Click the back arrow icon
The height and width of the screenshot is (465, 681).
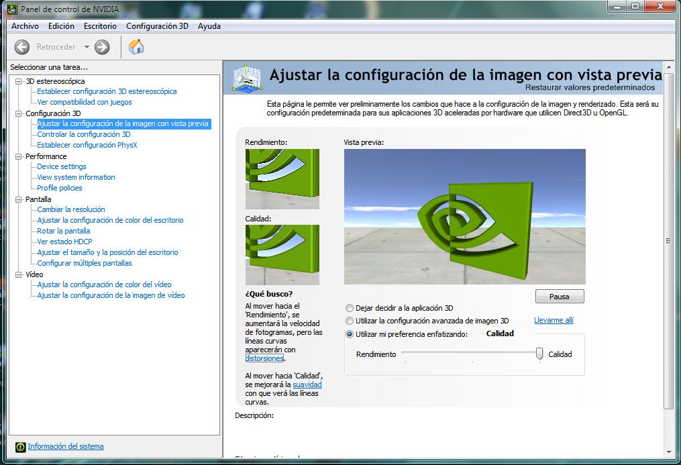pos(22,47)
